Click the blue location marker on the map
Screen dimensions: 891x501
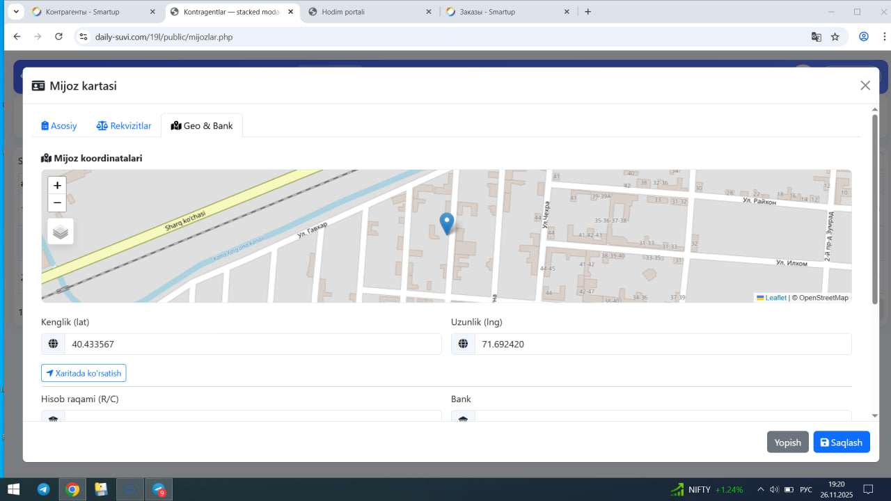pos(447,224)
